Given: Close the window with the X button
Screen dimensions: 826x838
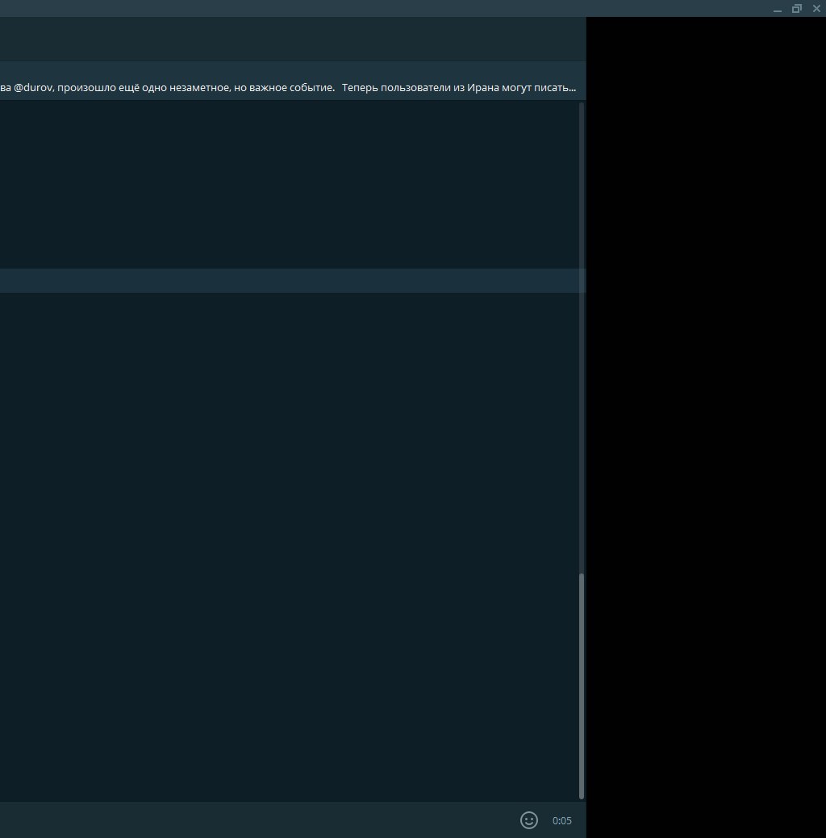Looking at the screenshot, I should pyautogui.click(x=816, y=9).
